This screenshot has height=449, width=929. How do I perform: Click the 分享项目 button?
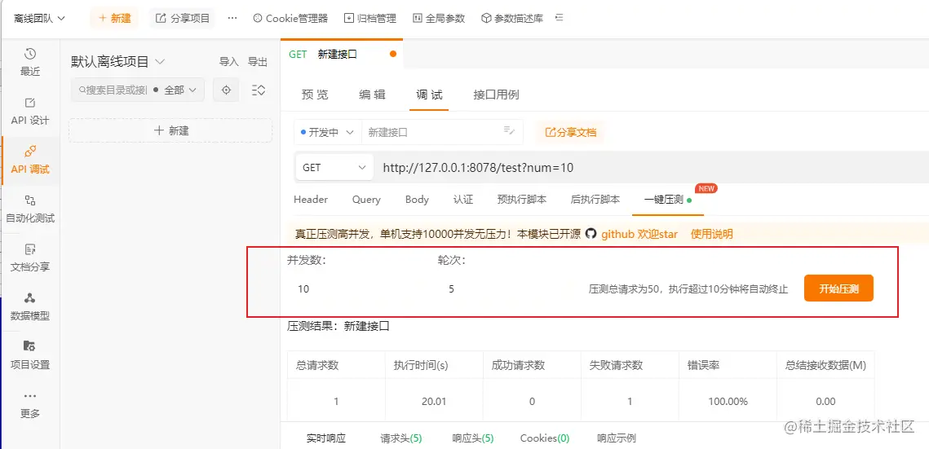183,19
